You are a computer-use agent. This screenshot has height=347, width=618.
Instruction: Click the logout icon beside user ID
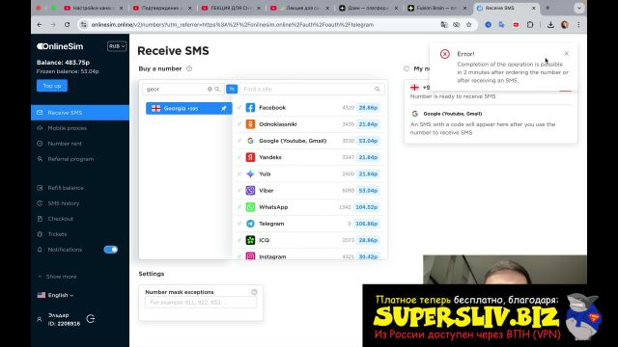[91, 319]
